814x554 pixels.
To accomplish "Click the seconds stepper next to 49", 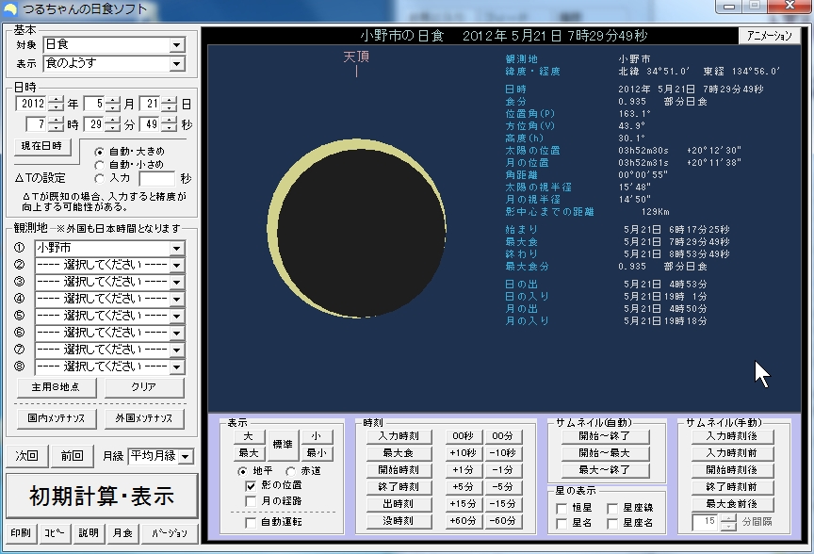I will [169, 124].
